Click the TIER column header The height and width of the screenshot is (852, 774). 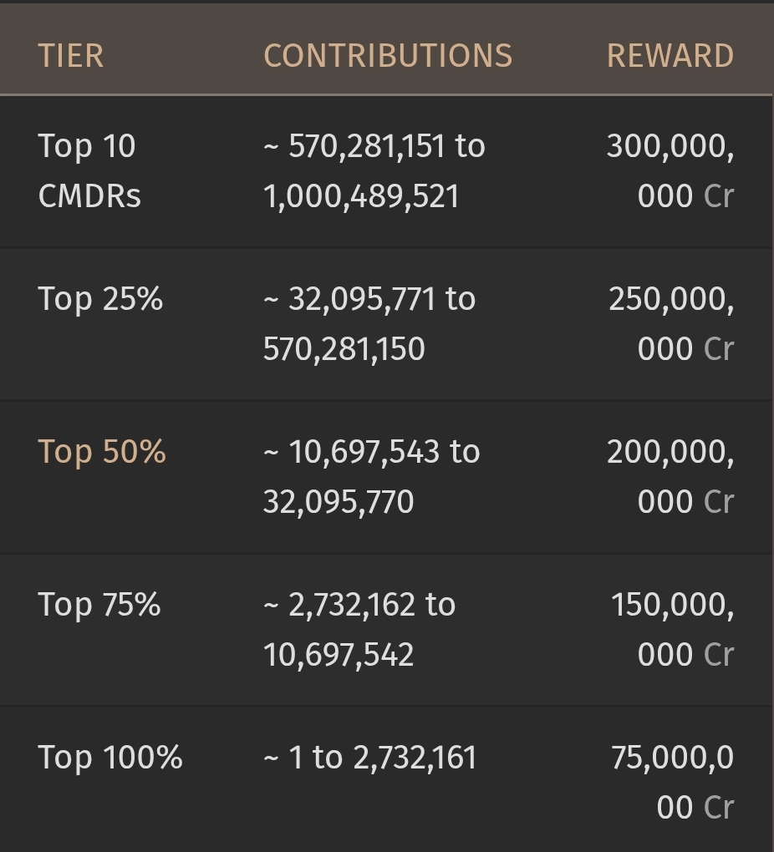(71, 55)
